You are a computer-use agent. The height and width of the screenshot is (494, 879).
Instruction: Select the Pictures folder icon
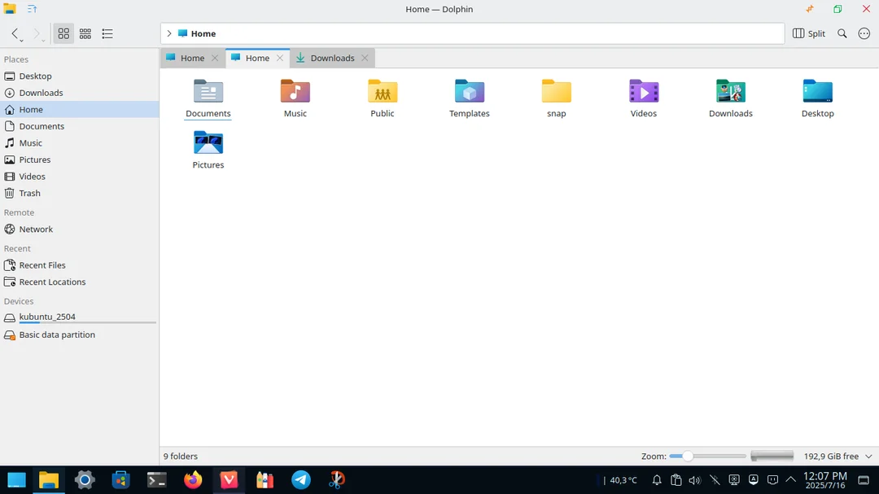tap(208, 142)
